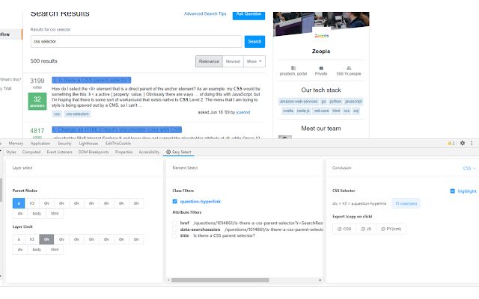Open the Event Listeners sub-tab
Viewport: 479px width, 299px height.
[59, 152]
